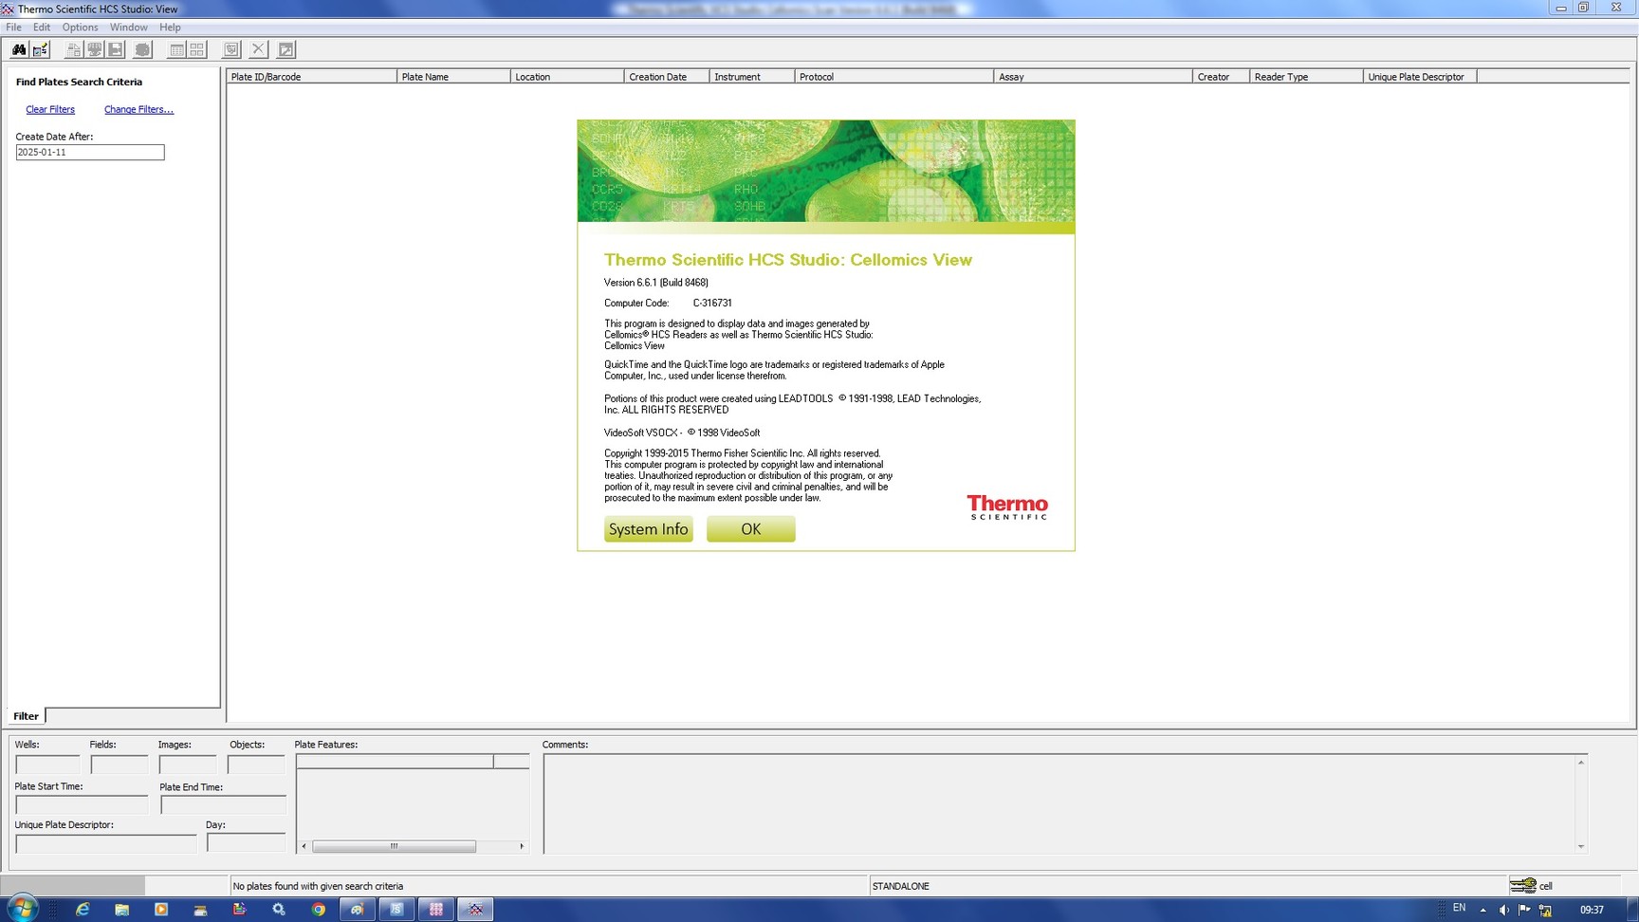Click the Windows Start orb
Image resolution: width=1639 pixels, height=922 pixels.
click(21, 909)
